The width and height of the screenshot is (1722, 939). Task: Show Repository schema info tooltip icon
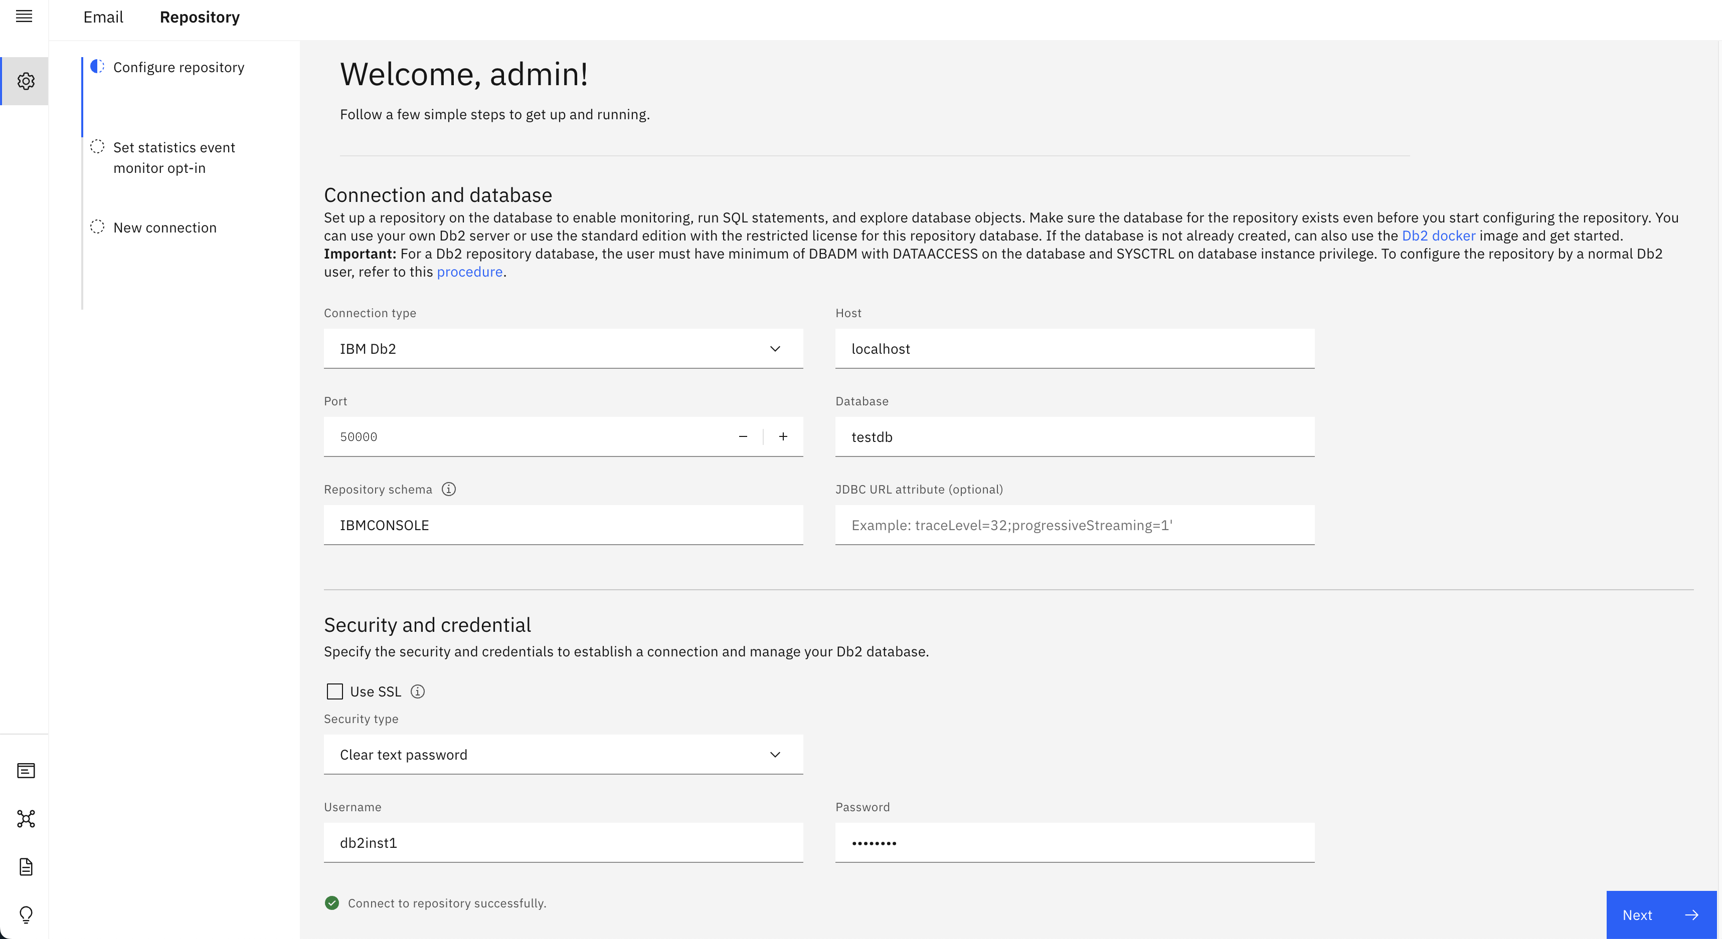448,490
